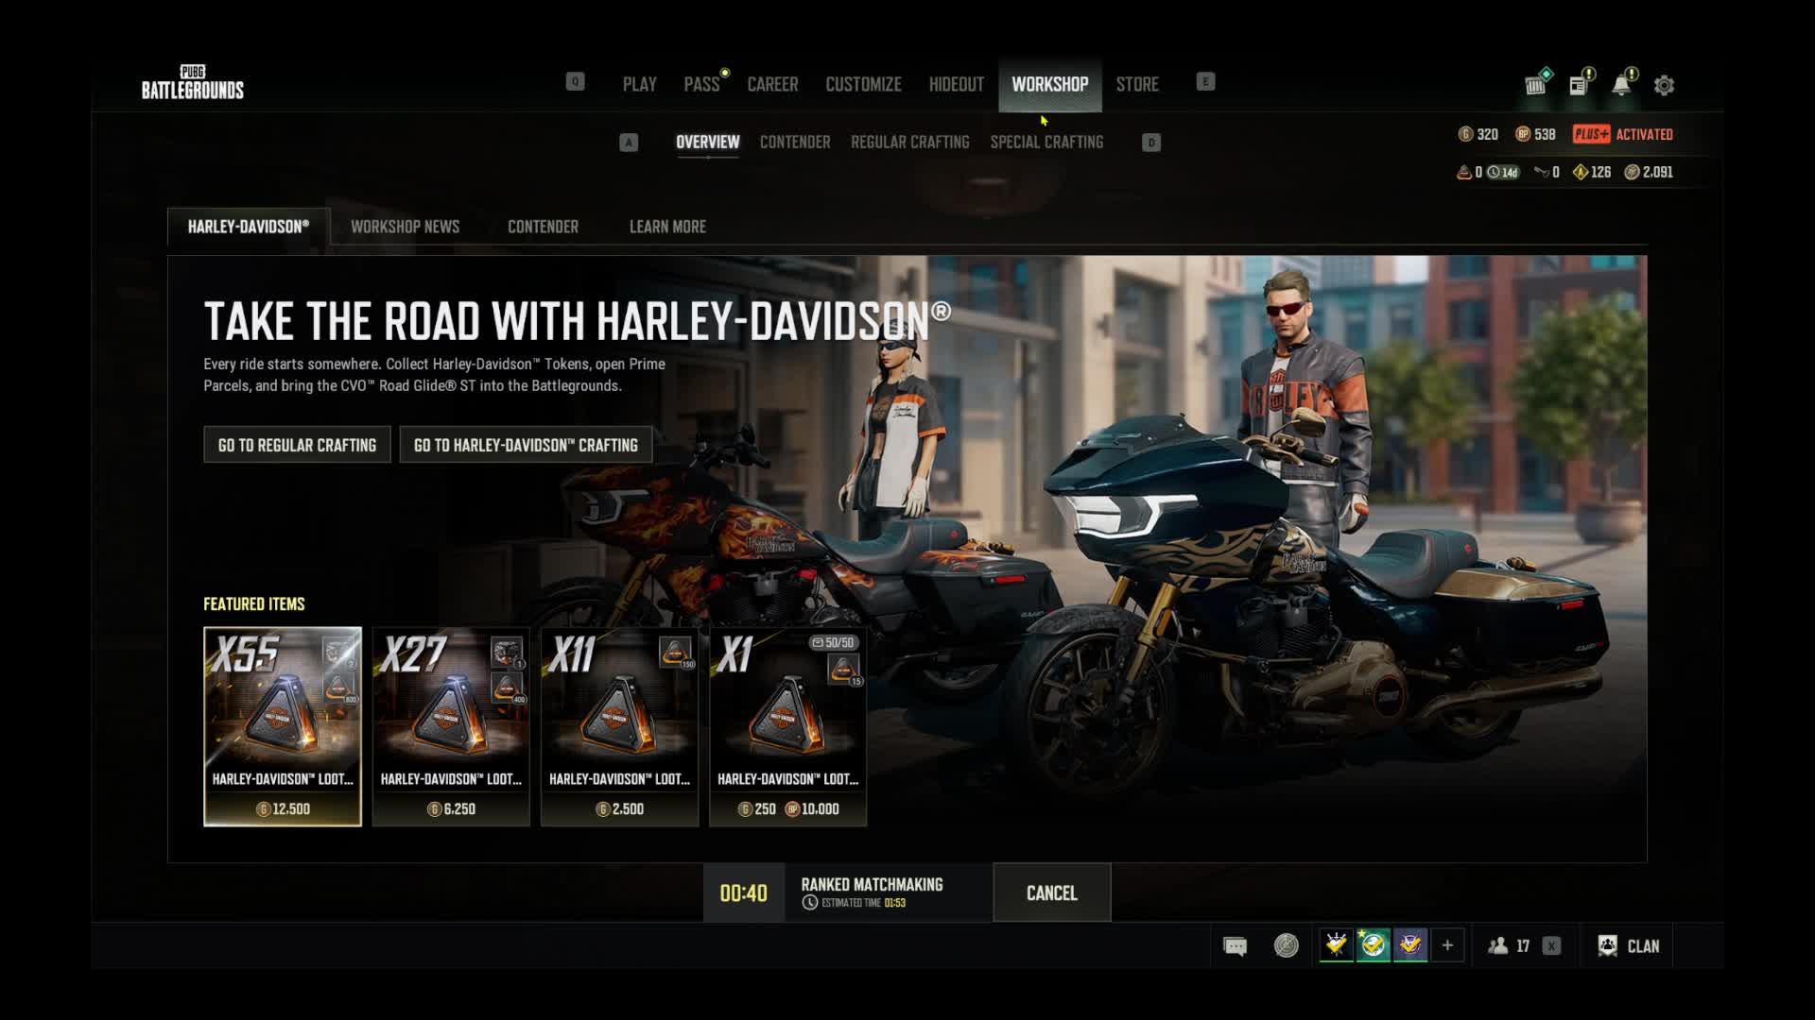Switch to the Contender sub-tab below Workshop
The image size is (1815, 1020).
(x=795, y=143)
